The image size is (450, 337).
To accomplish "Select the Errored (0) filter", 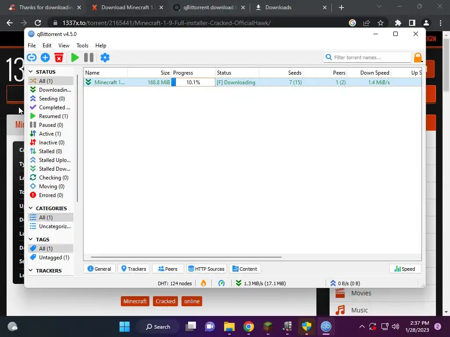I will pyautogui.click(x=51, y=195).
